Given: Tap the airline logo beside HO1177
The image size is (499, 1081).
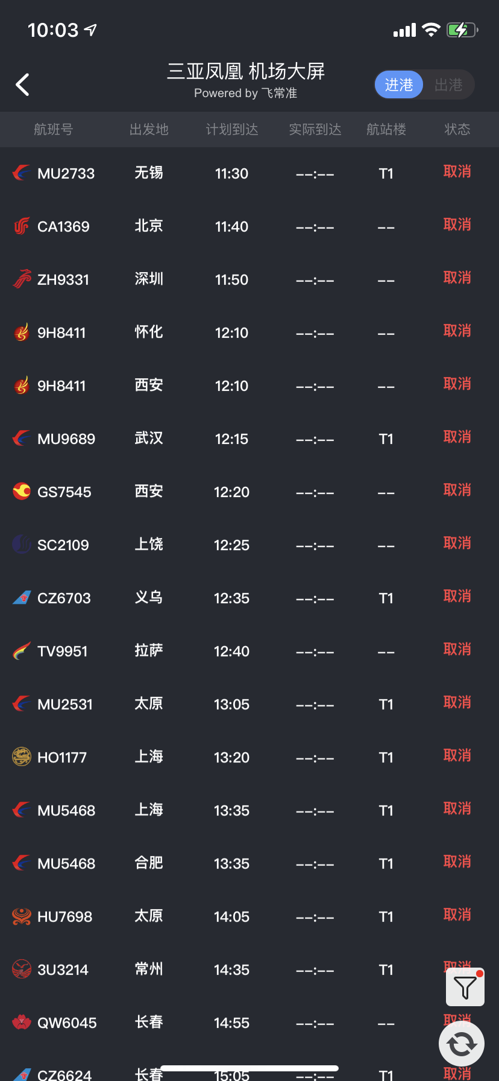Looking at the screenshot, I should (22, 757).
